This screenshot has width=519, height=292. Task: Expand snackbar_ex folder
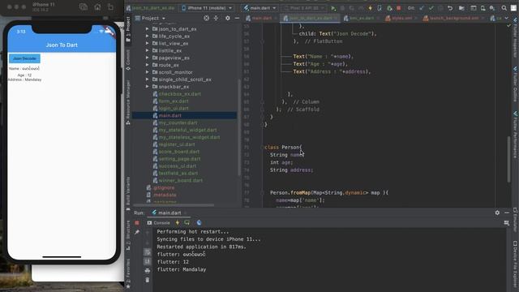pos(148,87)
